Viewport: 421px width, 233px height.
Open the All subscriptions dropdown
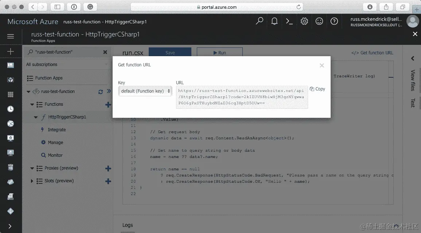pyautogui.click(x=67, y=65)
